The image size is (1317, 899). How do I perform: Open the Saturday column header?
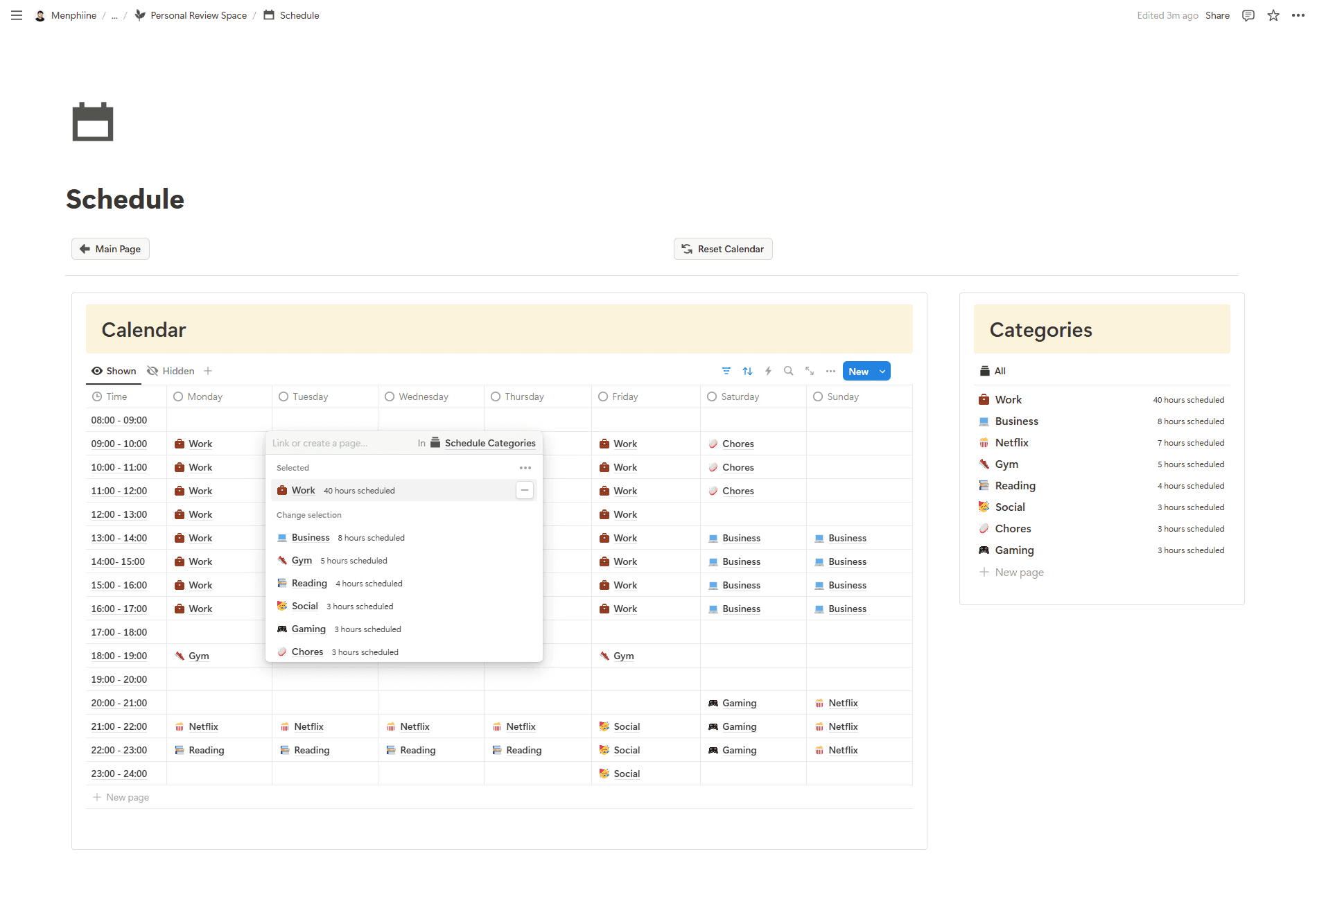pos(753,396)
